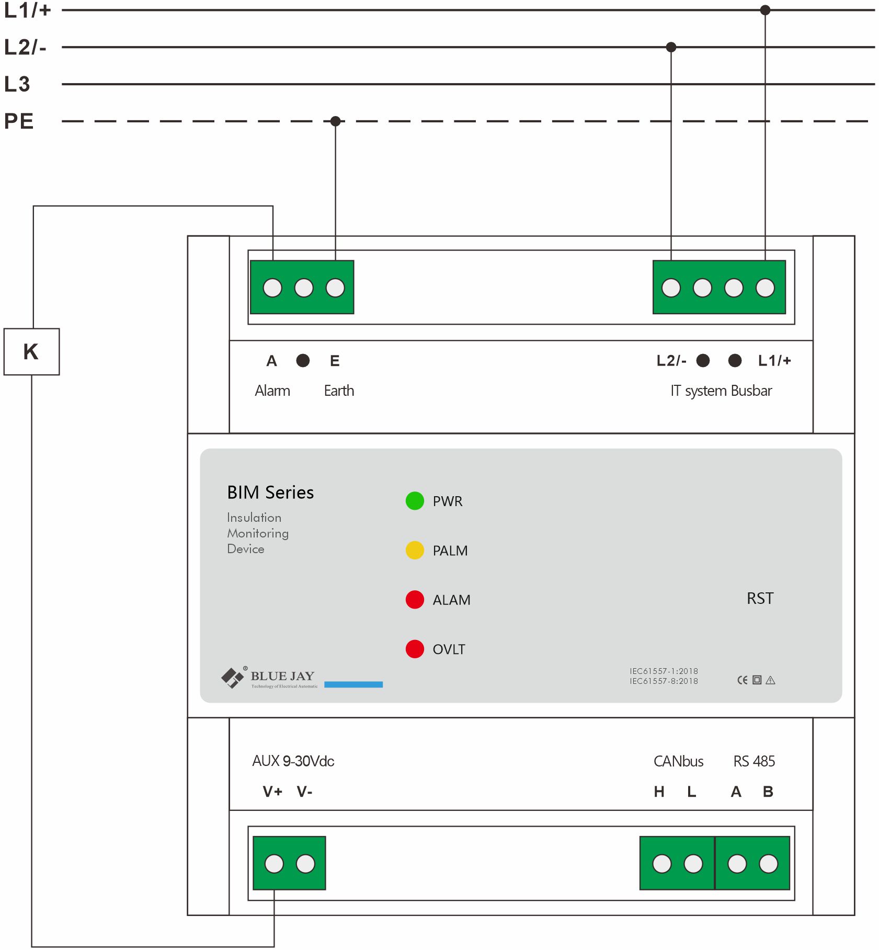This screenshot has width=879, height=950.
Task: Click the double-insulation square symbol
Action: tap(757, 680)
